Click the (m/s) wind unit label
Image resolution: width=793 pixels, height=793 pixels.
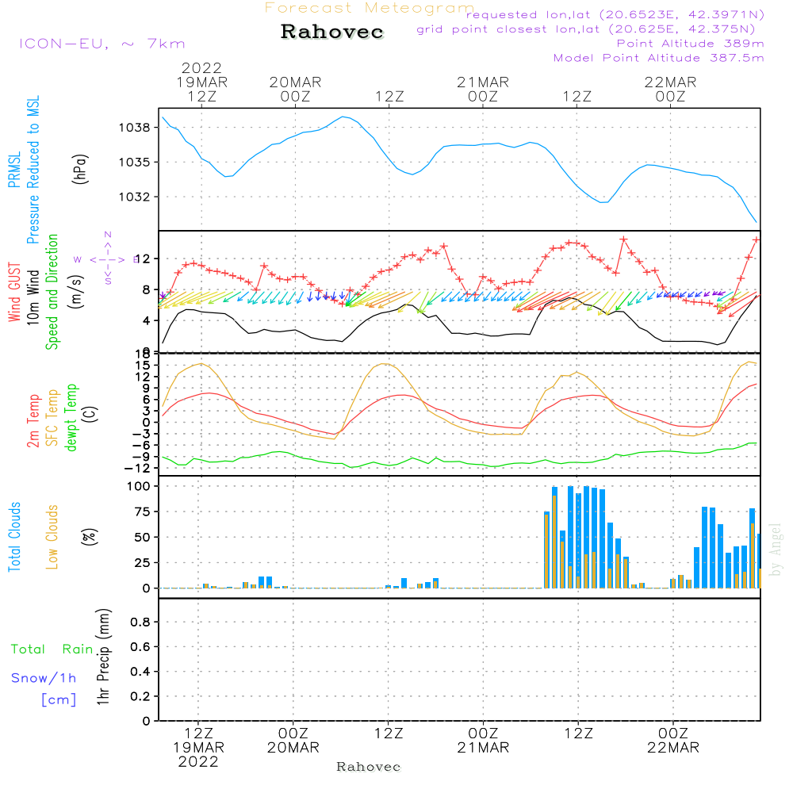pos(76,292)
